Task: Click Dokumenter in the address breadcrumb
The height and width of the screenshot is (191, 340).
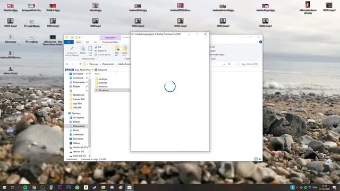Action: click(x=108, y=64)
